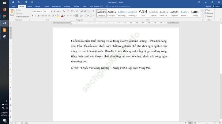The image size is (222, 124).
Task: Open the Paragraph dialog launcher
Action: (x=94, y=20)
